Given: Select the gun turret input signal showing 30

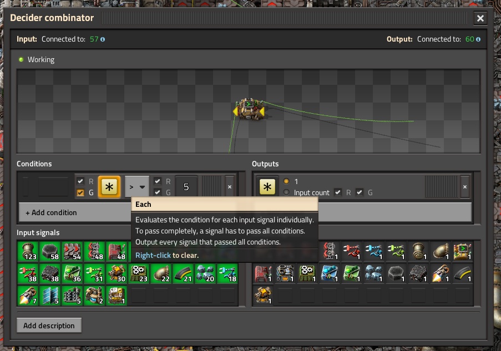Looking at the screenshot, I should tap(117, 274).
